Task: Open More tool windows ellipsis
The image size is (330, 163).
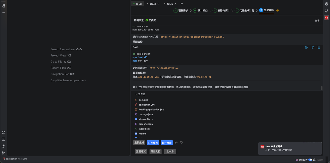Action: 3,13
